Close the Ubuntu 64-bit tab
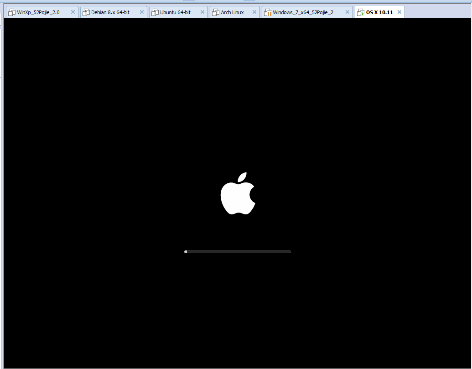472x369 pixels. 202,12
